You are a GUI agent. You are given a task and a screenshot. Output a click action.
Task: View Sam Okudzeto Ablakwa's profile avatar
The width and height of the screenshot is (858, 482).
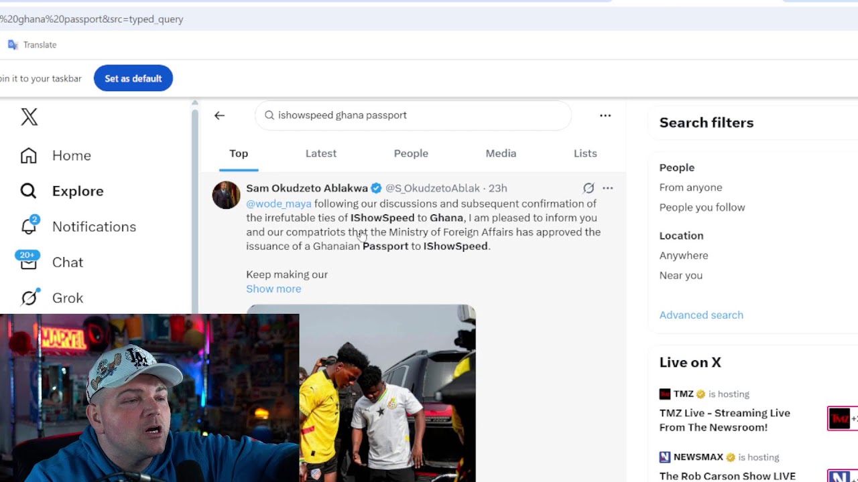point(226,195)
